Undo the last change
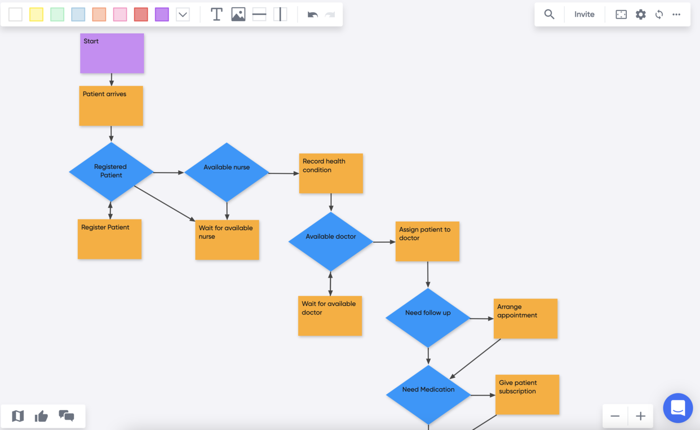 [312, 15]
